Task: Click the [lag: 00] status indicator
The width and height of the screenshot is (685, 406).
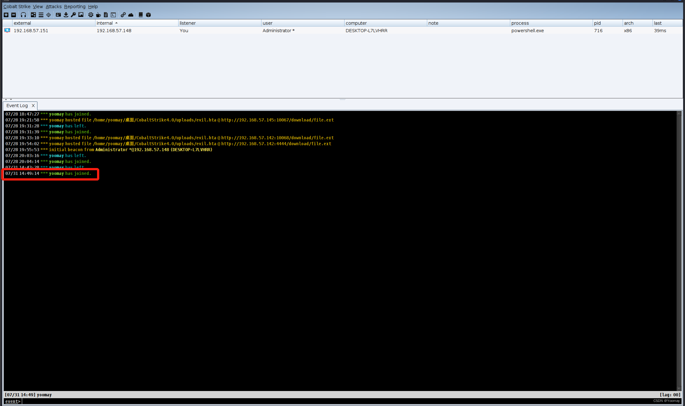Action: (670, 395)
